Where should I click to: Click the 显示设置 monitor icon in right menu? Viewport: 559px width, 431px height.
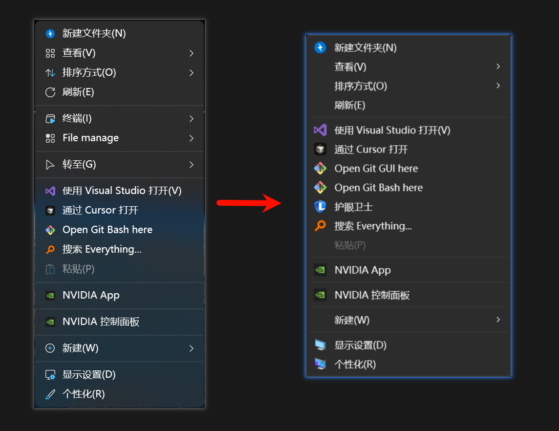pyautogui.click(x=320, y=345)
